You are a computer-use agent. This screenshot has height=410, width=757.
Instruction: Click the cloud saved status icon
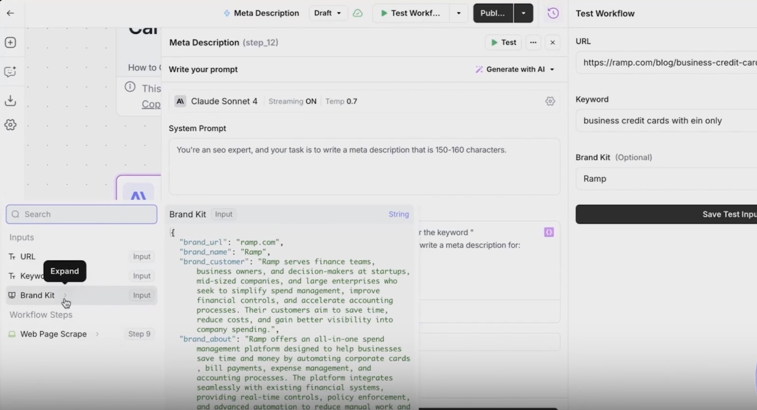[357, 13]
